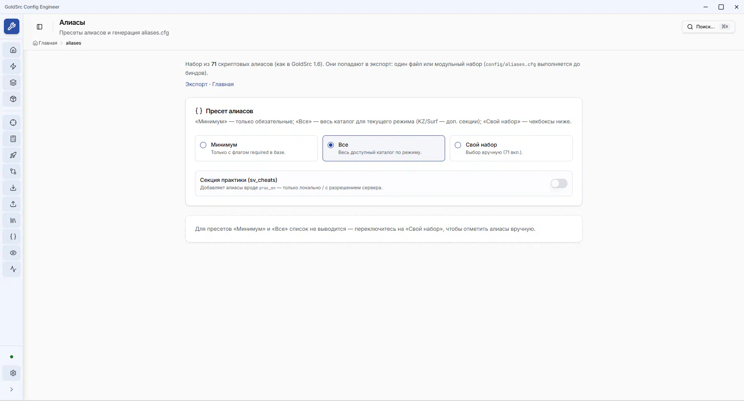The height and width of the screenshot is (401, 744).
Task: Open the calculator sidebar icon
Action: [13, 139]
